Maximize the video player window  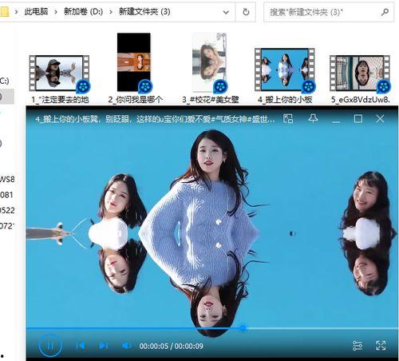click(358, 119)
